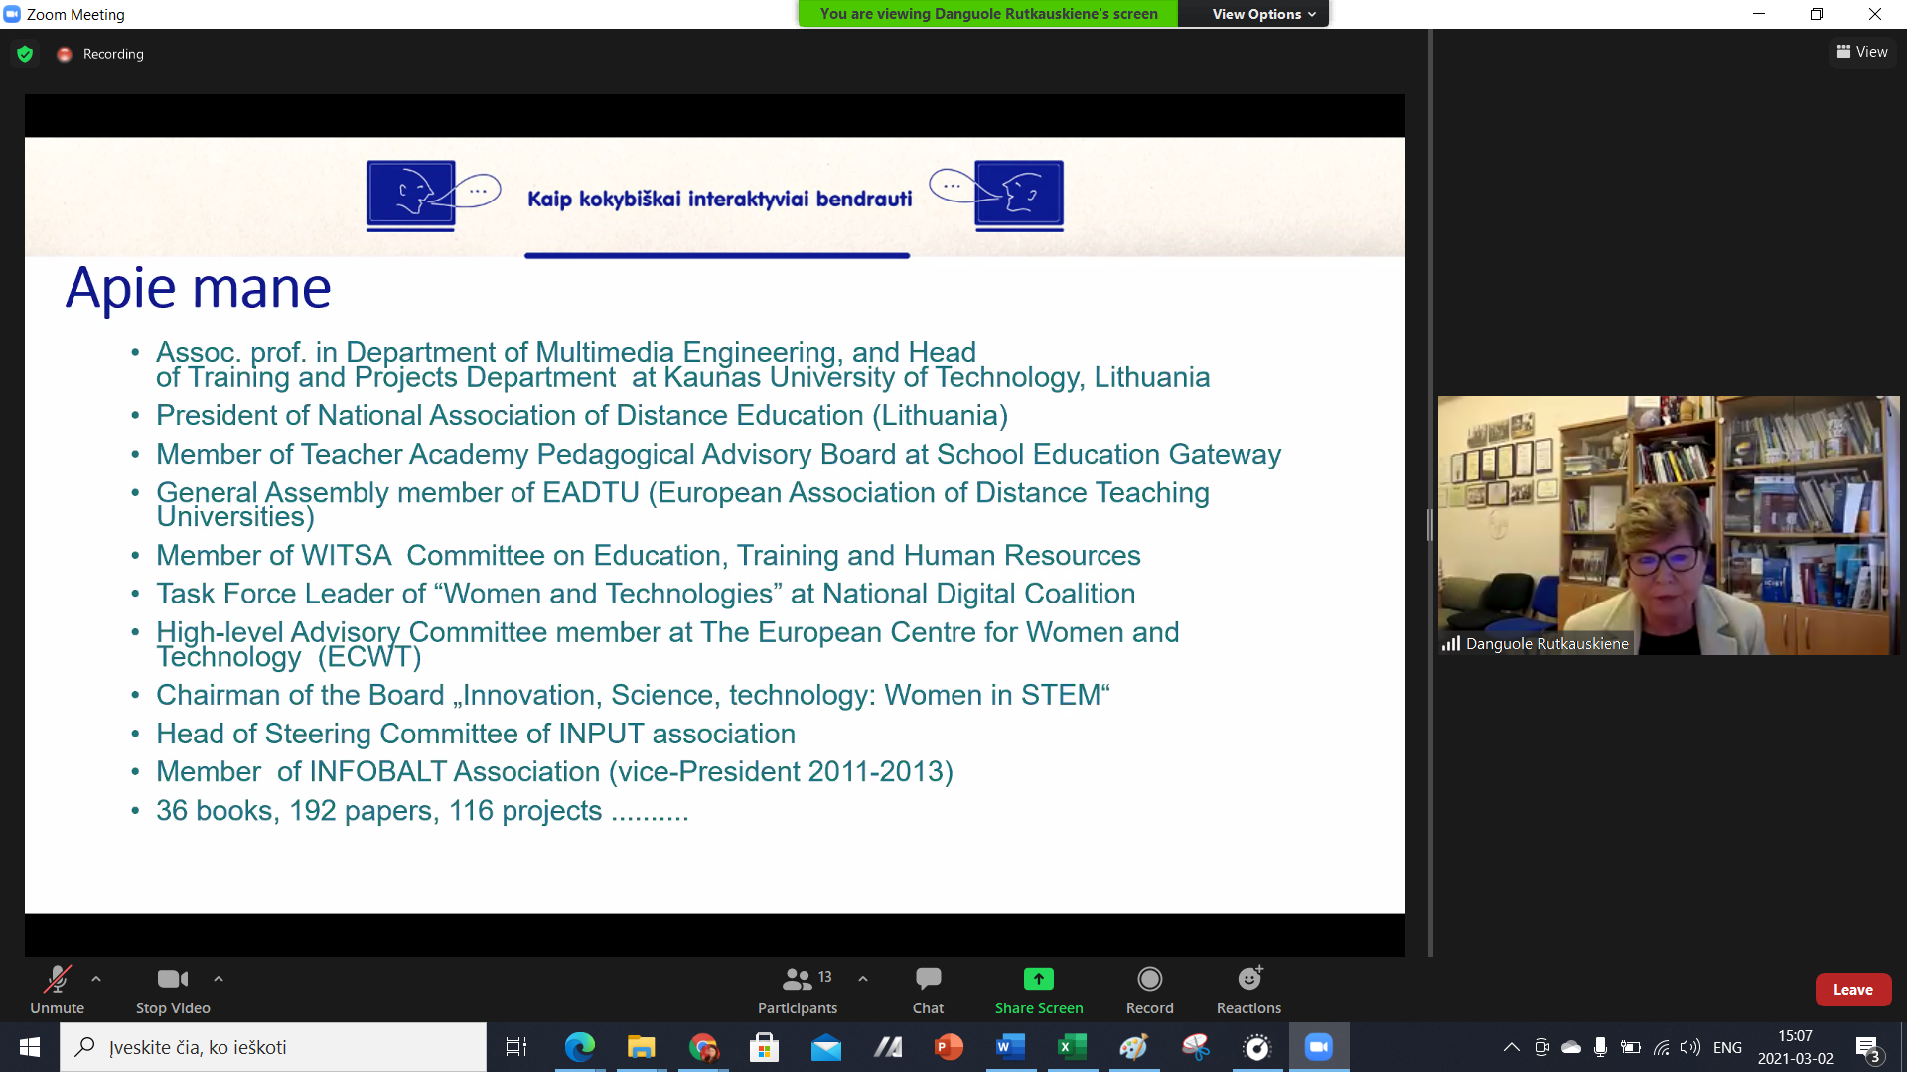The image size is (1907, 1072).
Task: Click the bullet about National Association of Distance Education
Action: pyautogui.click(x=581, y=415)
